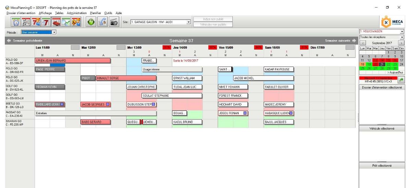The width and height of the screenshot is (409, 188).
Task: Open the Toutes les réceptions dropdown
Action: click(x=402, y=37)
